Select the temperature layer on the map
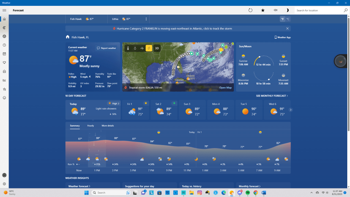Screen dimensions: 350x197 [128, 48]
